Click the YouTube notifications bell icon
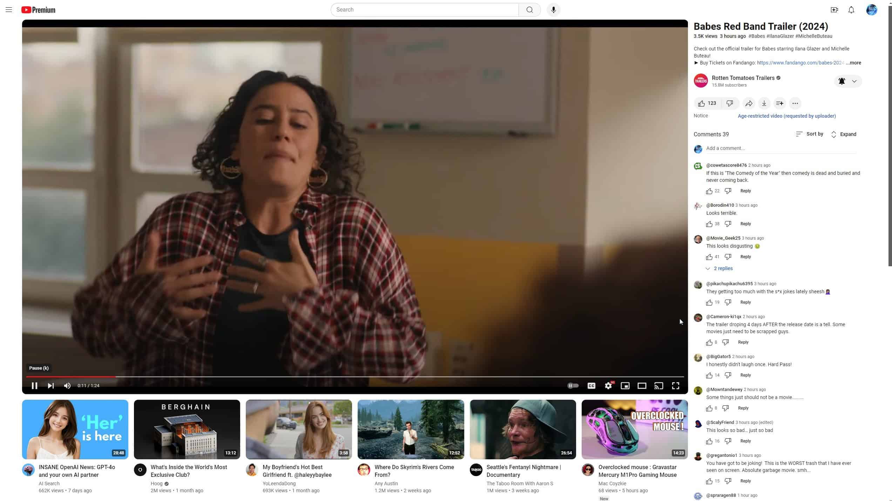892x501 pixels. [852, 9]
